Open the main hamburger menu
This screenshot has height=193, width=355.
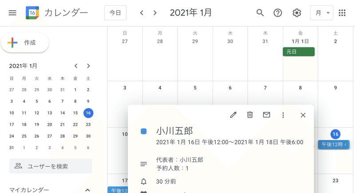point(12,13)
